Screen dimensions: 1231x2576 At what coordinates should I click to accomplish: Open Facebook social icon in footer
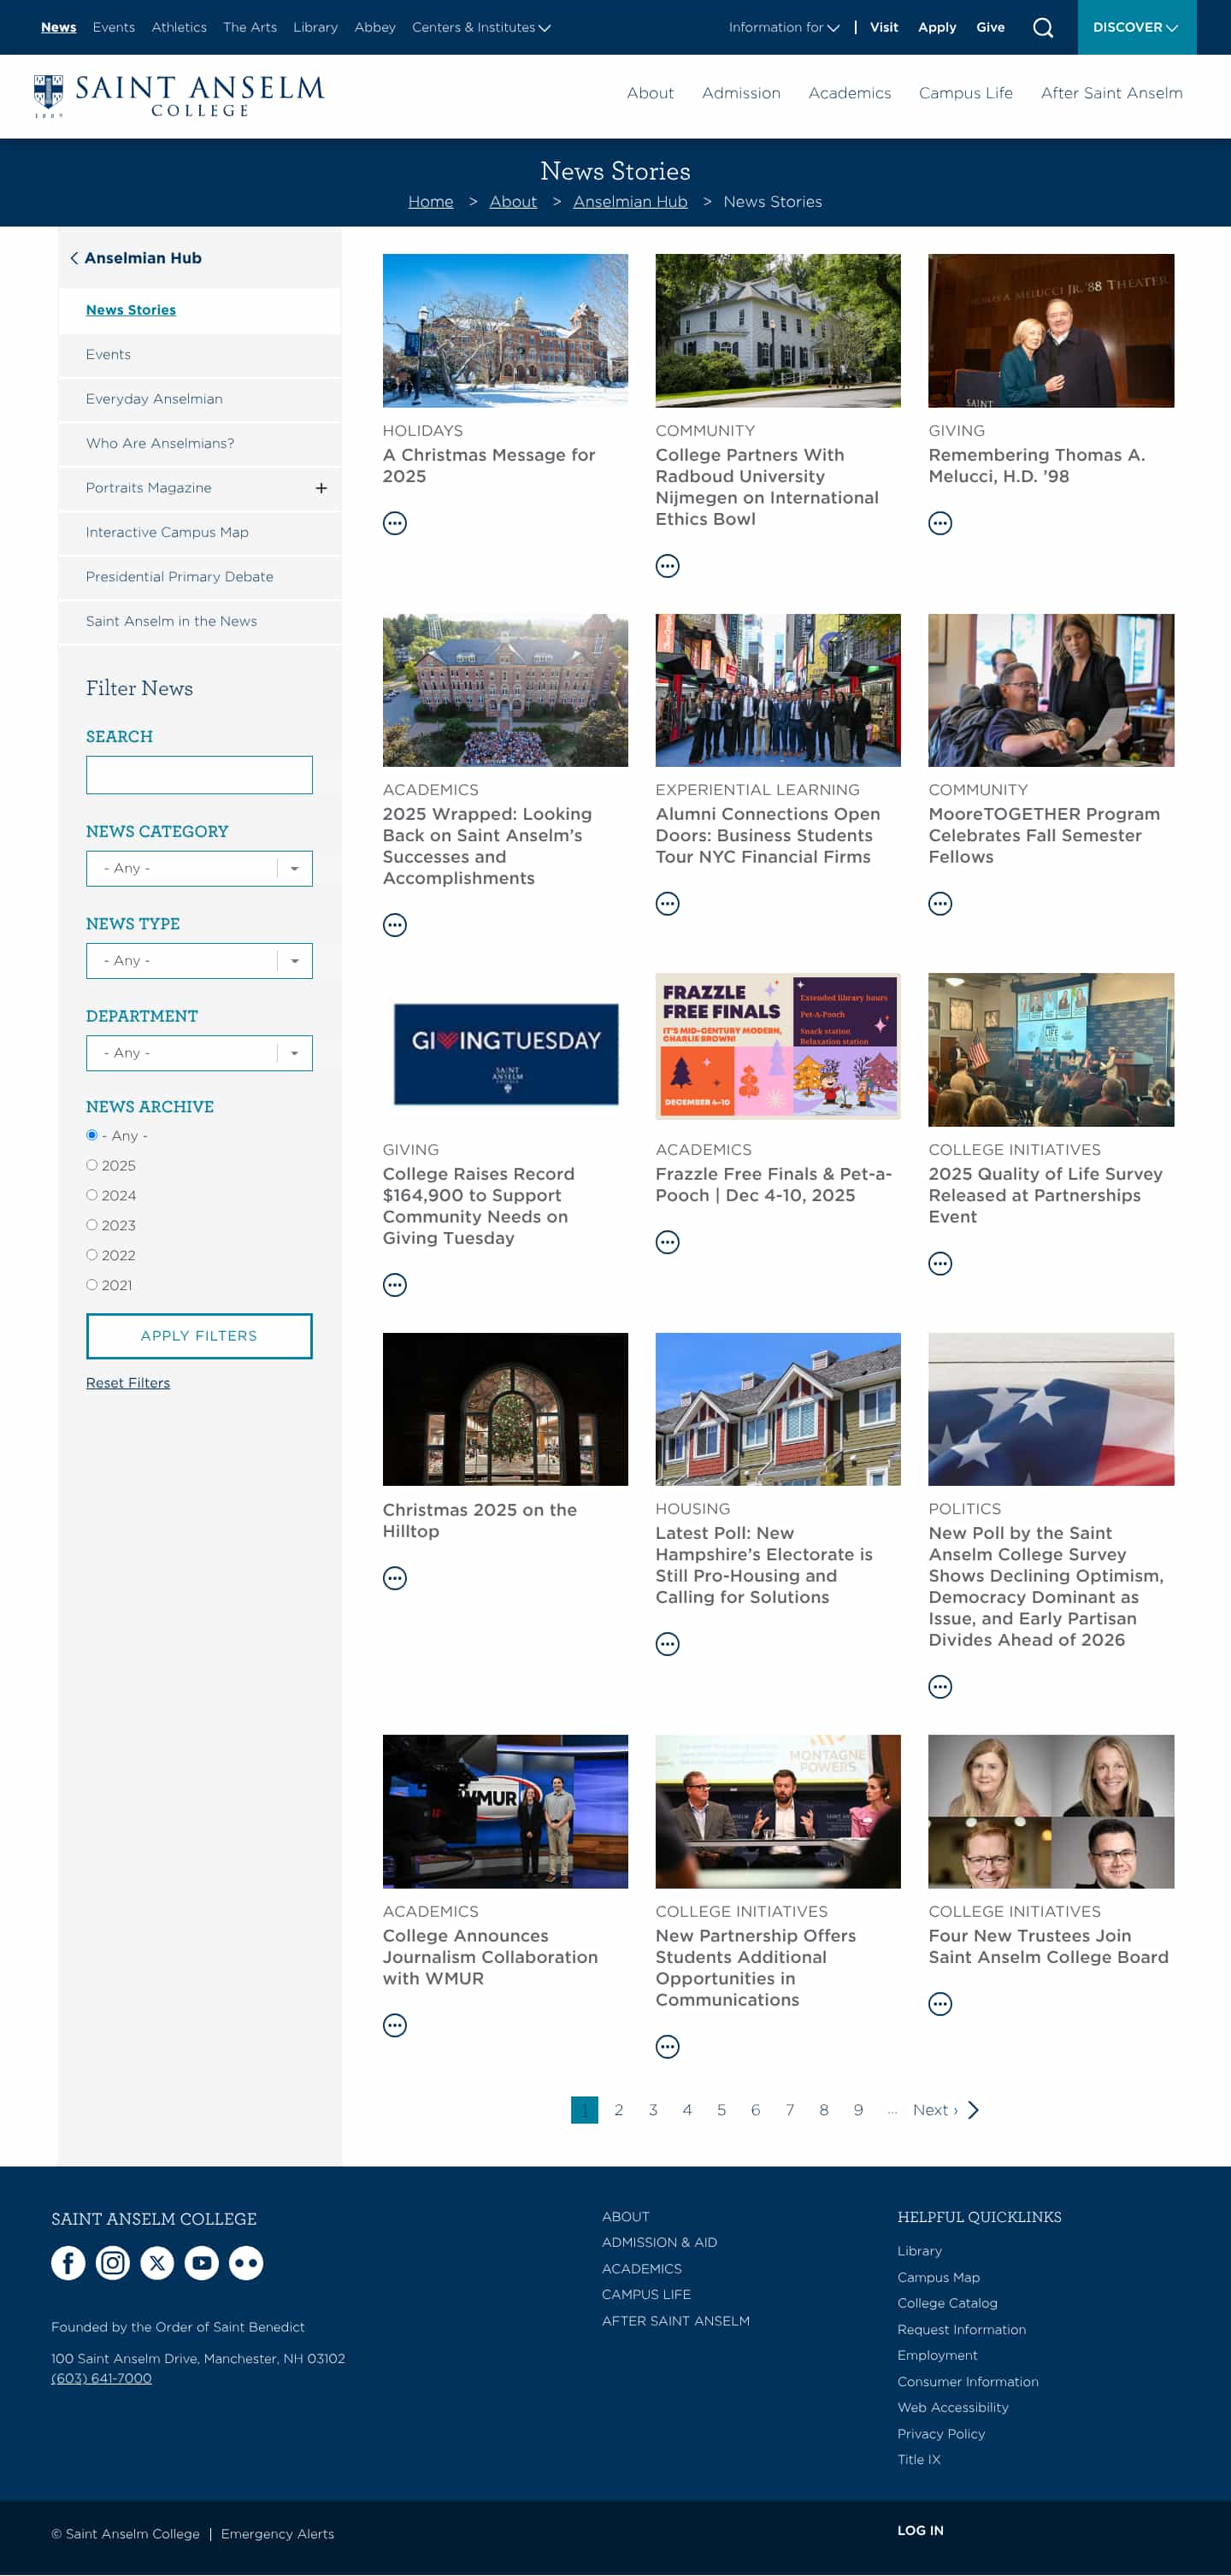[x=68, y=2262]
